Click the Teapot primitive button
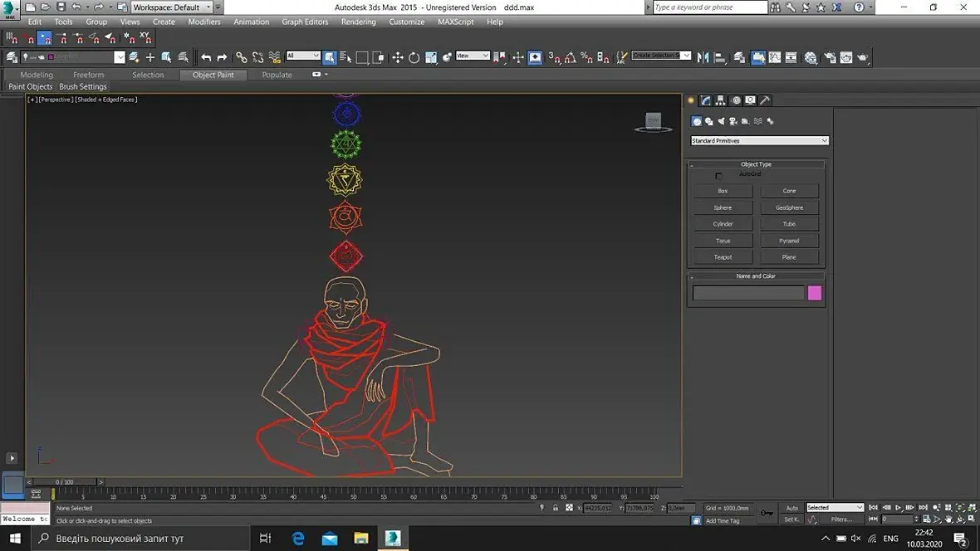The width and height of the screenshot is (980, 551). [x=723, y=257]
